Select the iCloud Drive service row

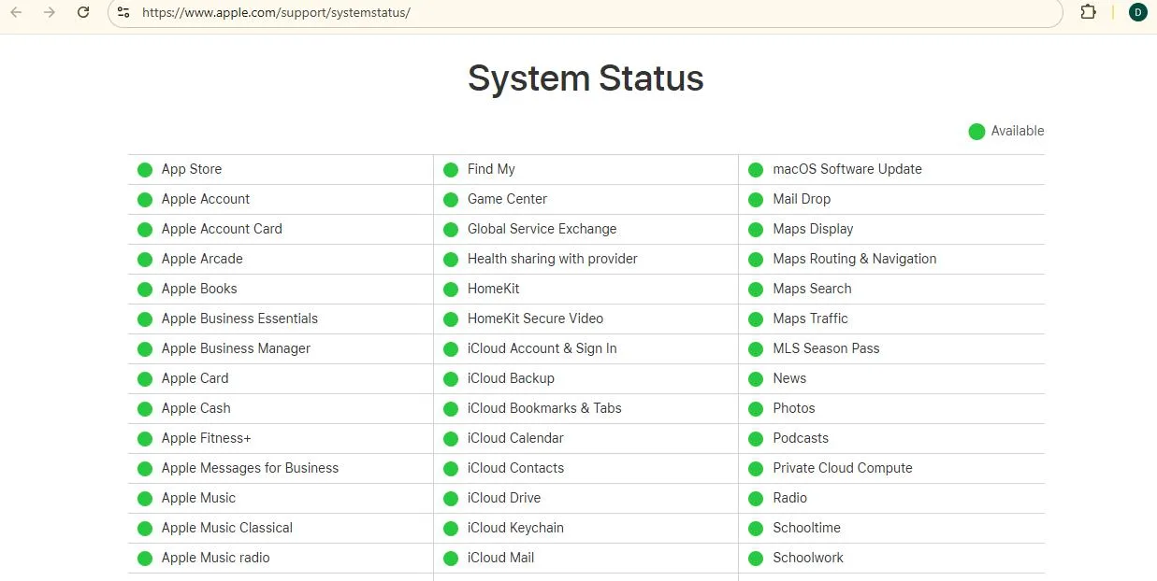click(x=504, y=498)
